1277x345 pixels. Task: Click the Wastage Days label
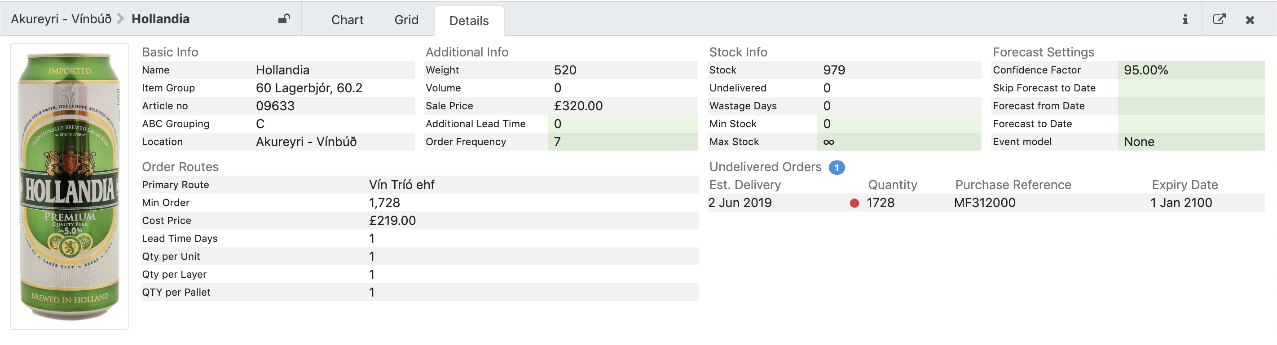coord(743,105)
